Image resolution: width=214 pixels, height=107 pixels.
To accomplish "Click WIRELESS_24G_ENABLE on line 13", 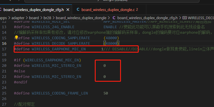I will pyautogui.click(x=53, y=27).
